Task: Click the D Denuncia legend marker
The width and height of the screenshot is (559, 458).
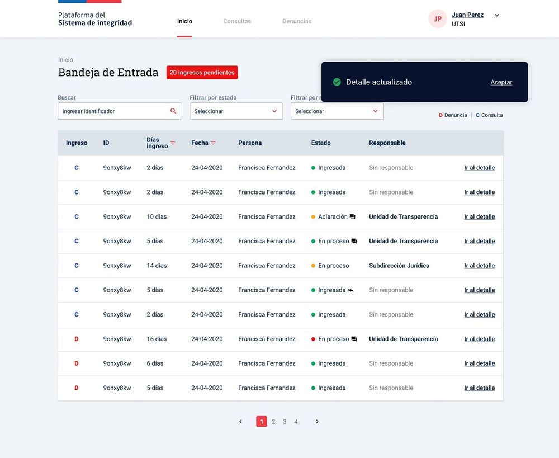Action: [440, 115]
